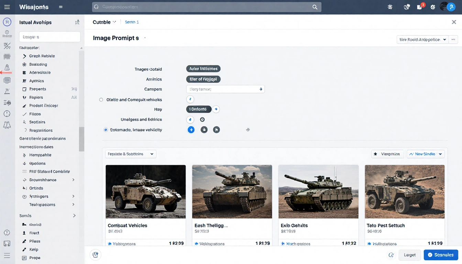Click the Combsaat Vehicles tank thumbnail

[x=145, y=191]
